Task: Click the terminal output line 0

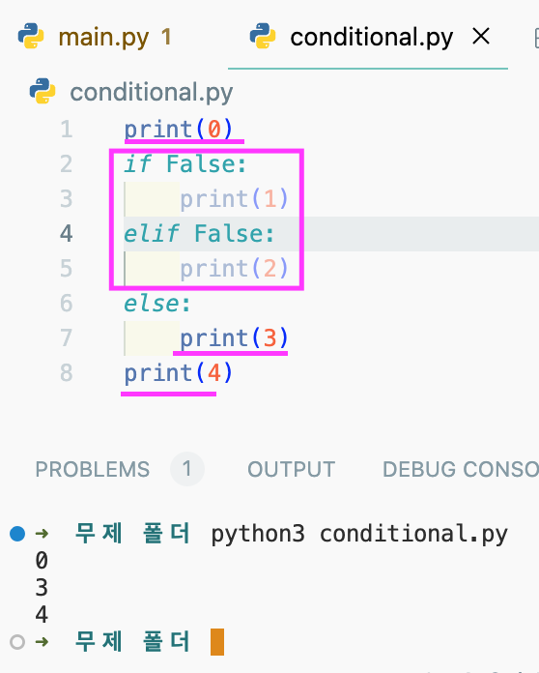Action: pos(42,561)
